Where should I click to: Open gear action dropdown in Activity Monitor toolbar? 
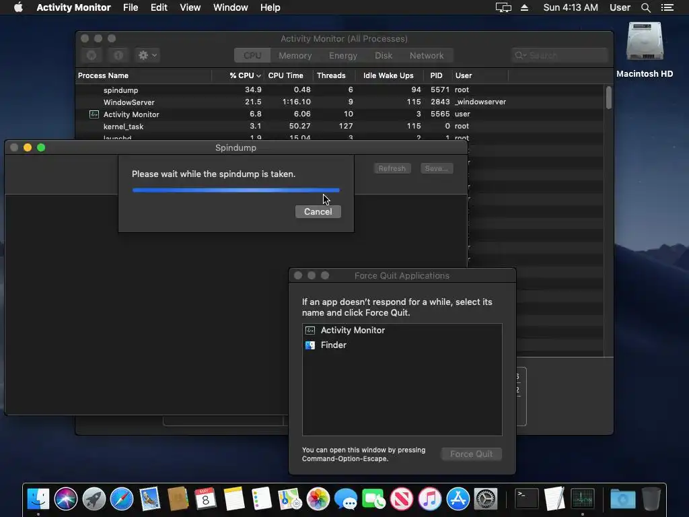click(x=147, y=55)
